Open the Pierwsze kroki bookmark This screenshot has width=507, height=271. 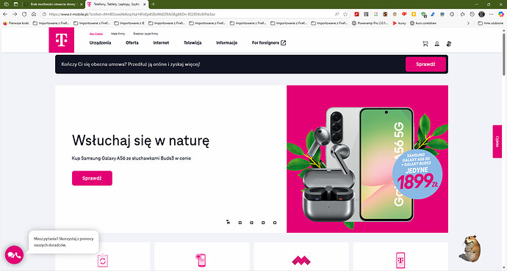pyautogui.click(x=15, y=23)
